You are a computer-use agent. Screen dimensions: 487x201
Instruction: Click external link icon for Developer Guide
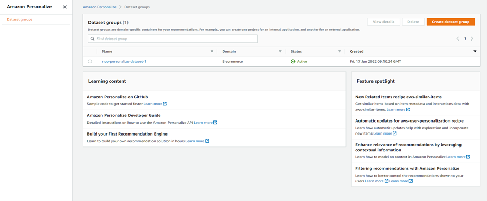coord(215,123)
